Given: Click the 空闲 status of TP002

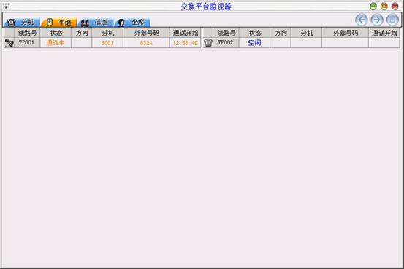Looking at the screenshot, I should (254, 43).
